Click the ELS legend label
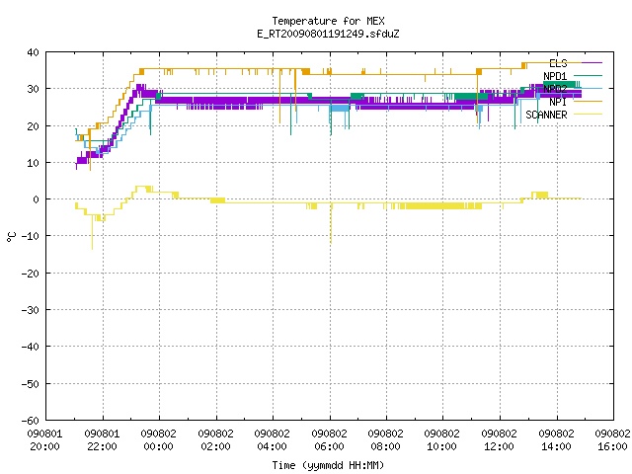632x474 pixels. [x=558, y=63]
